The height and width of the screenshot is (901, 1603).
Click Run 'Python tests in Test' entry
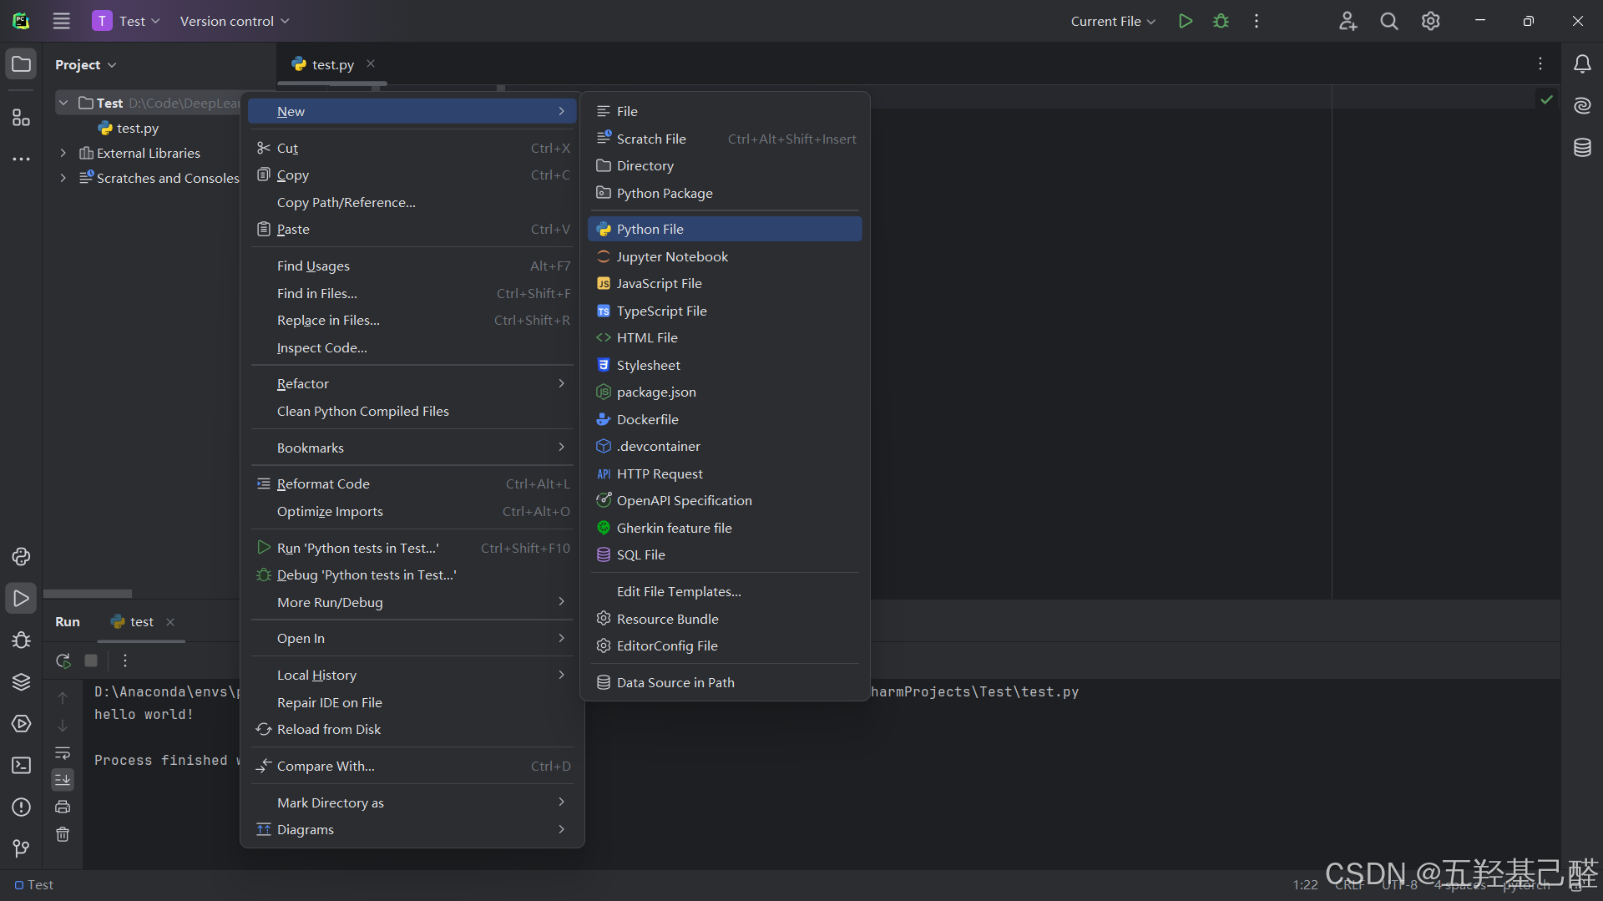coord(412,548)
